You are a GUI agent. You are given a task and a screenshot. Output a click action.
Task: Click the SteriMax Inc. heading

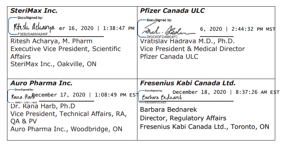click(34, 11)
